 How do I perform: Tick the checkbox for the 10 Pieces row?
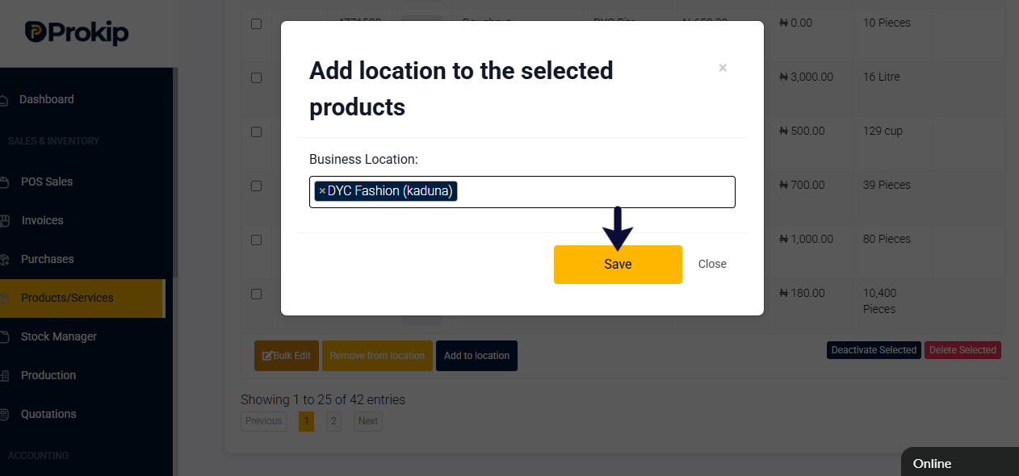click(x=256, y=24)
